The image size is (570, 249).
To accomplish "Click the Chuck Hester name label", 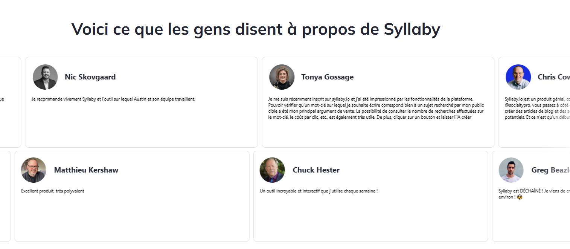I will point(316,170).
